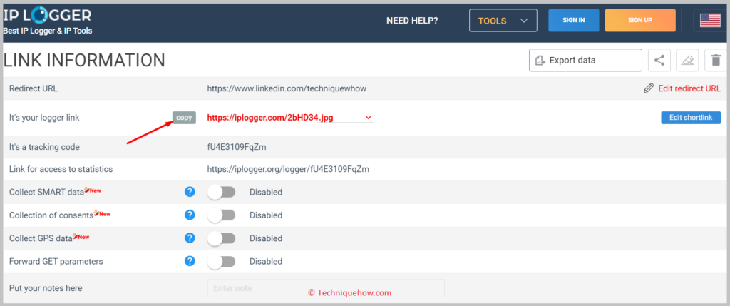The height and width of the screenshot is (306, 730).
Task: Click the document icon inside Export data
Action: coord(540,61)
